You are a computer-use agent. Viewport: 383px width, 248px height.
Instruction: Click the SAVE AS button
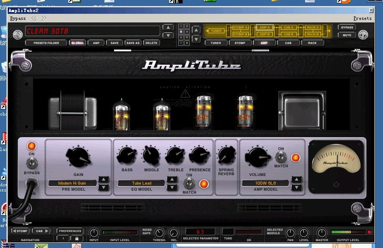point(133,43)
